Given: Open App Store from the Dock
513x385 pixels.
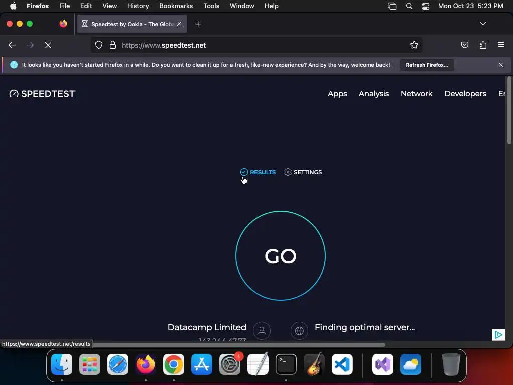Looking at the screenshot, I should tap(202, 364).
